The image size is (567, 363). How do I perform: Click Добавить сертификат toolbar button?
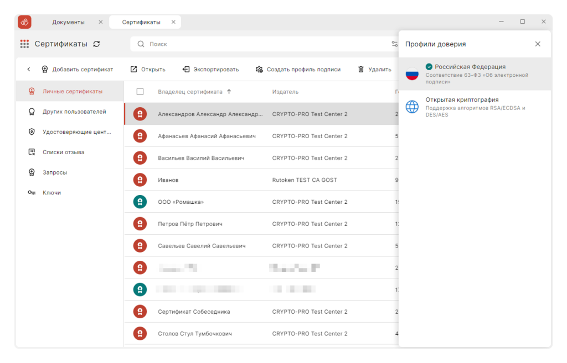[x=77, y=69]
